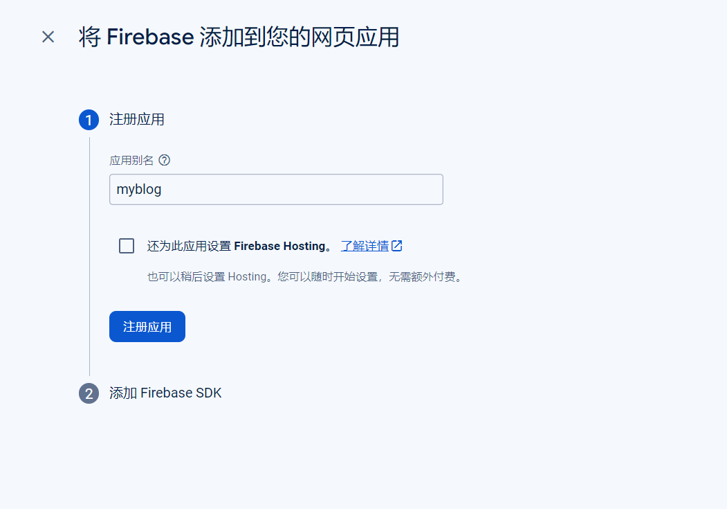Click the myblog text inside the input
727x509 pixels.
tap(138, 189)
